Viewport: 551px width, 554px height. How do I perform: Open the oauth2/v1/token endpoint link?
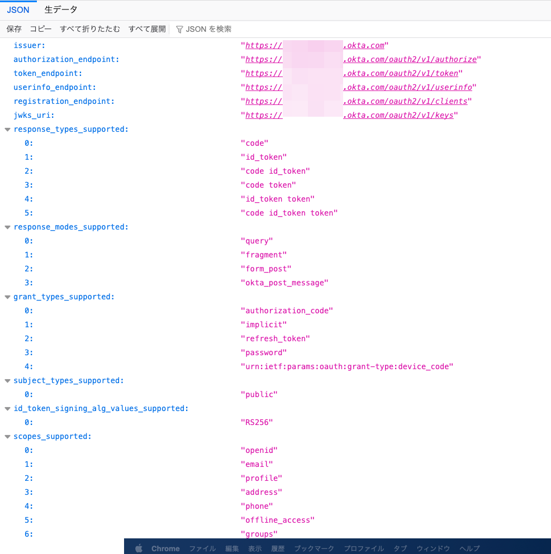point(351,74)
